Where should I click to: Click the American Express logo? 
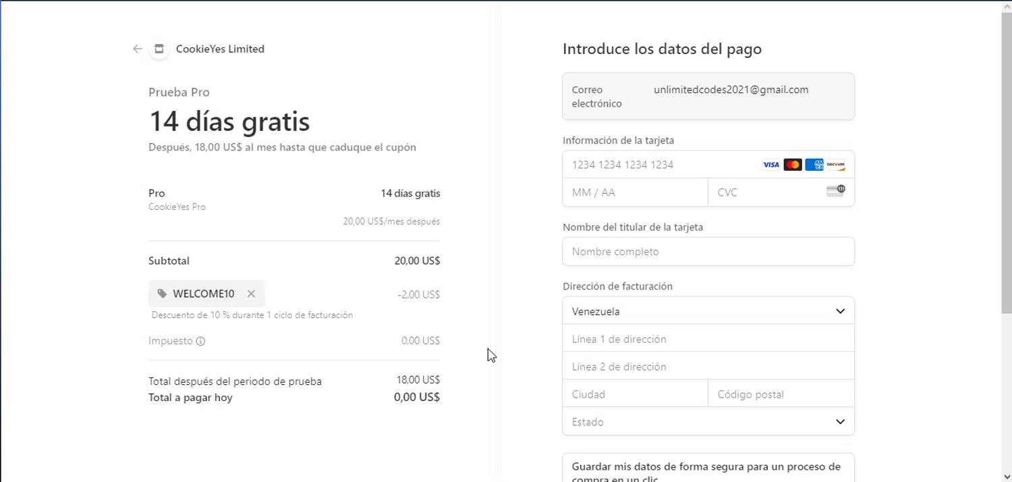(x=814, y=165)
